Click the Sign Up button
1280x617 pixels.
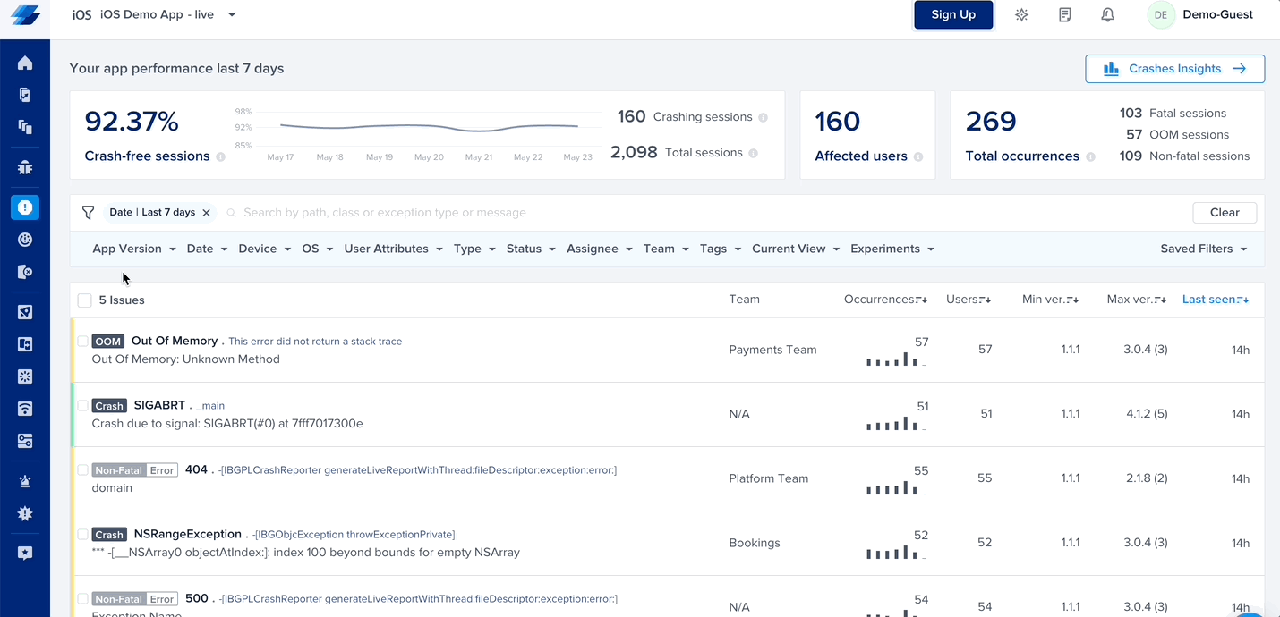click(x=953, y=14)
